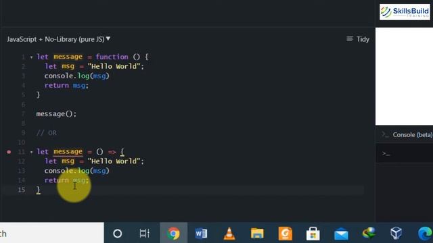Click the "function" keyword on line 1

pyautogui.click(x=112, y=57)
